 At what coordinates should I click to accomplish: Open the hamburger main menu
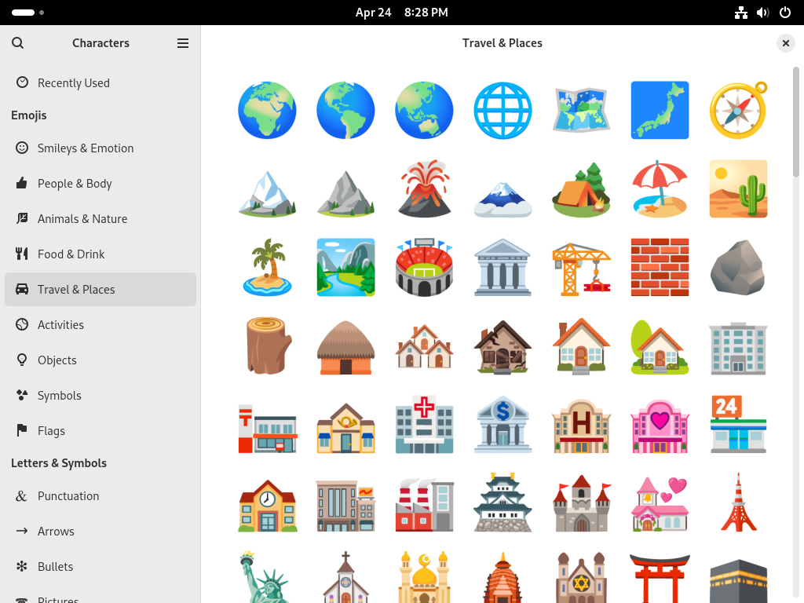pyautogui.click(x=183, y=43)
